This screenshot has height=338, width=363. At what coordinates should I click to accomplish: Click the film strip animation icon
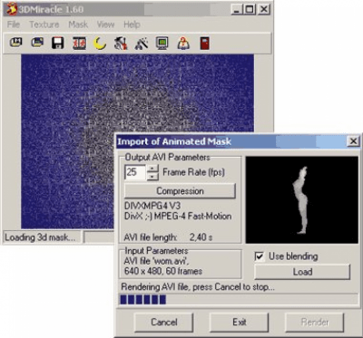pyautogui.click(x=79, y=43)
